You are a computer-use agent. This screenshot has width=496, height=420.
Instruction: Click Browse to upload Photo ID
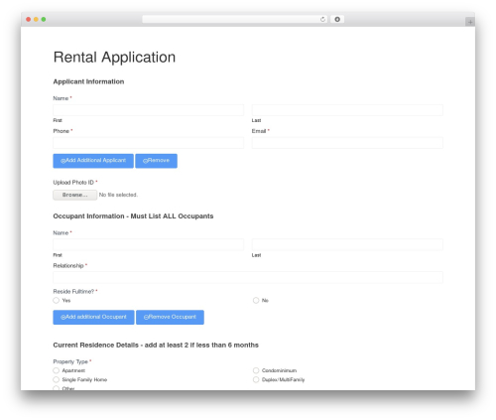[75, 195]
